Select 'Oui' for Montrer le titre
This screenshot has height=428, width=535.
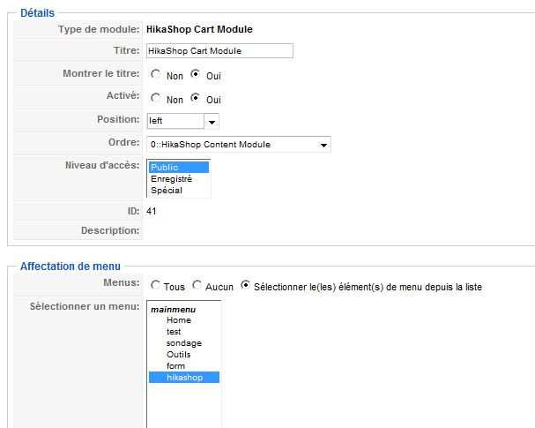click(x=195, y=75)
